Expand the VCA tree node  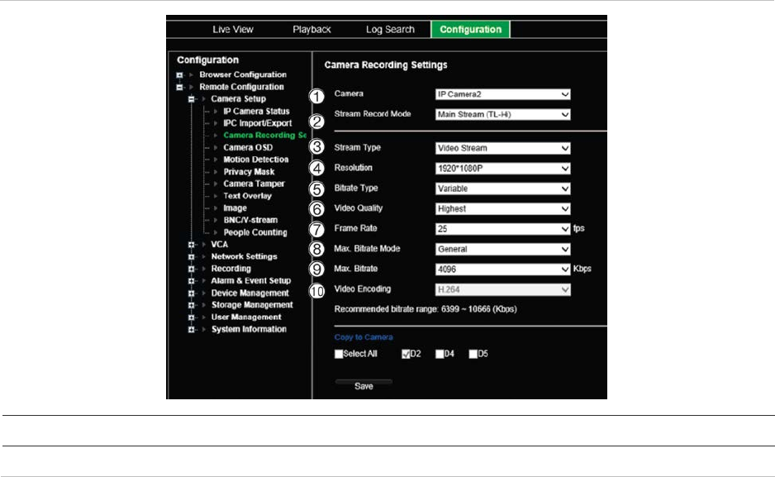tap(192, 245)
